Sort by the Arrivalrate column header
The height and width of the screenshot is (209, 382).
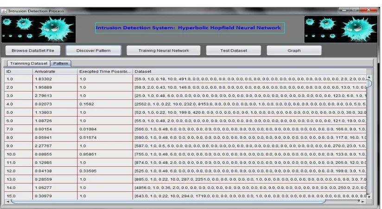point(55,72)
